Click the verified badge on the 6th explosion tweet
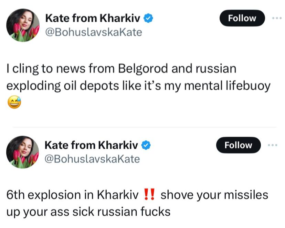285x228 pixels. pos(146,145)
